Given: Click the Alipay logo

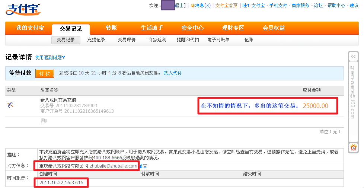Looking at the screenshot, I should [x=23, y=10].
